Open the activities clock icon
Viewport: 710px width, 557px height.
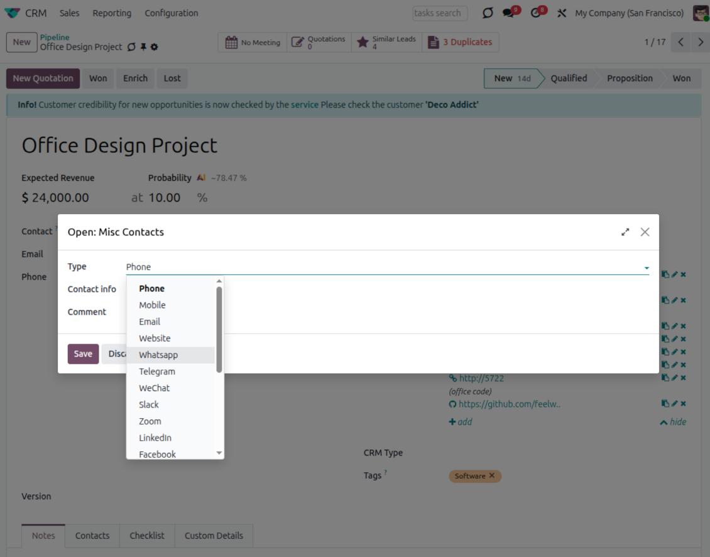536,13
